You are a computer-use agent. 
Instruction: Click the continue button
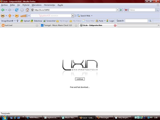[x=80, y=79]
